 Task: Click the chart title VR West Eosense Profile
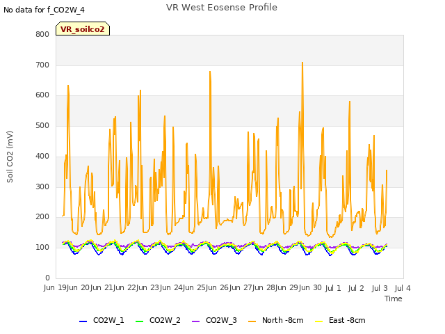(222, 8)
